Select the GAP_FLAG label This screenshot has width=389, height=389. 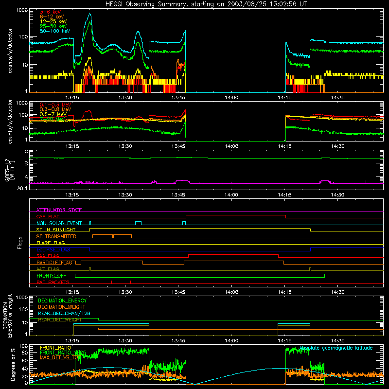(x=48, y=216)
